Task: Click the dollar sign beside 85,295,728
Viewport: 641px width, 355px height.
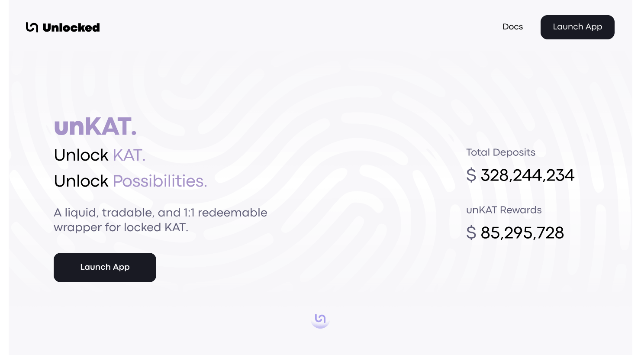Action: point(471,233)
